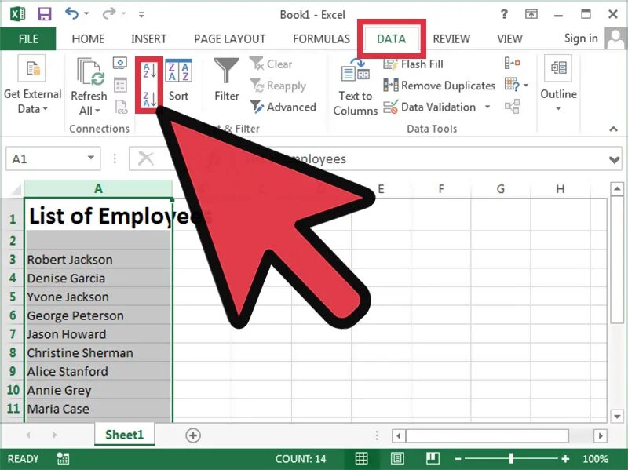Screen dimensions: 628x470
Task: Switch to the REVIEW tab
Action: click(451, 38)
